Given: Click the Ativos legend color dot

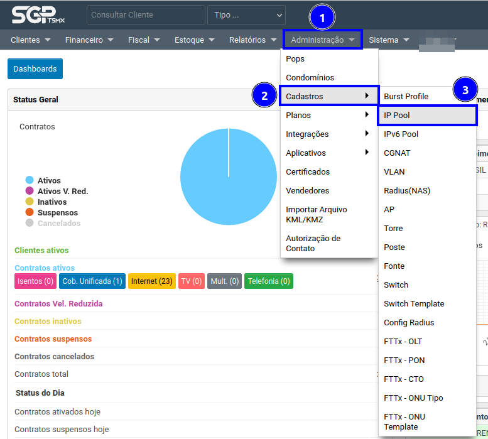Looking at the screenshot, I should coord(30,181).
